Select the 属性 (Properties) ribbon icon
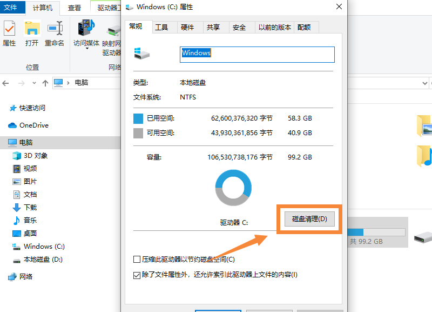This screenshot has height=312, width=432. click(9, 34)
